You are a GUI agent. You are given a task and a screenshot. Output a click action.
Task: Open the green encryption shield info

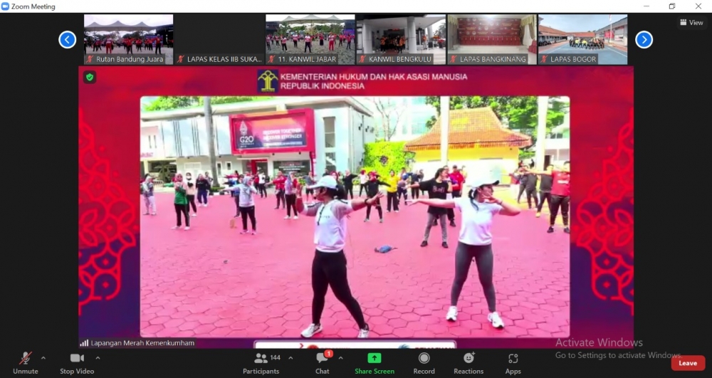[90, 77]
